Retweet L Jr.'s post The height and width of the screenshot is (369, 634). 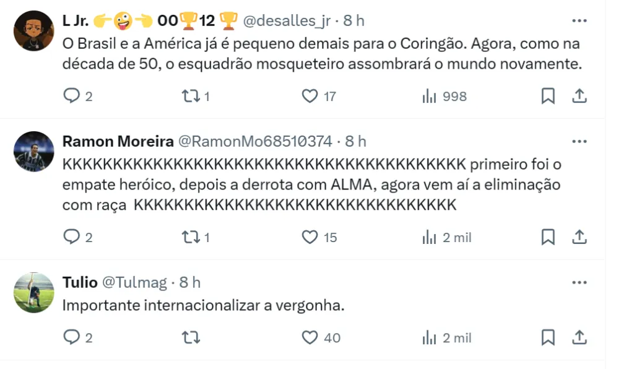(x=189, y=97)
